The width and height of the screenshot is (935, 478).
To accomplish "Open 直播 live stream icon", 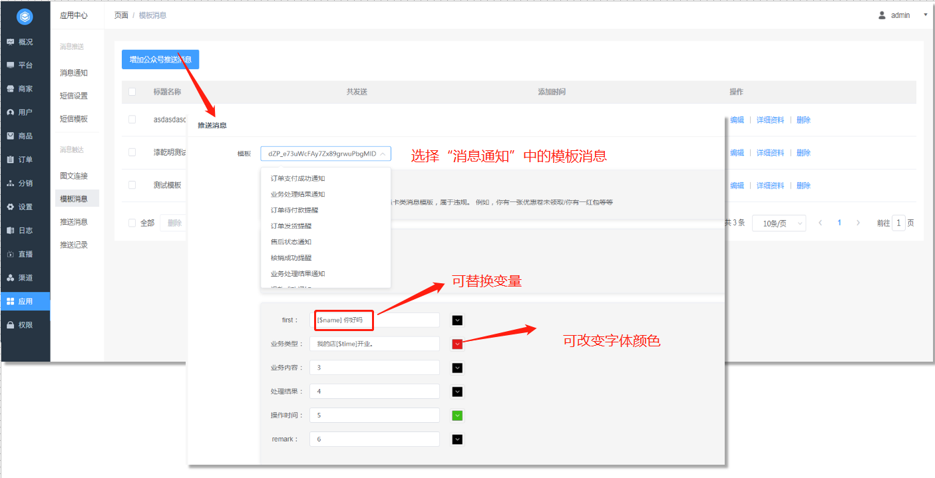I will coord(11,254).
